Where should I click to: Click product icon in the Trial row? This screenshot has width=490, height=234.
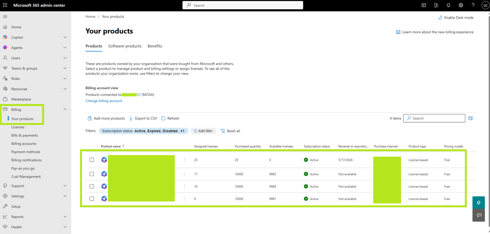click(x=104, y=160)
